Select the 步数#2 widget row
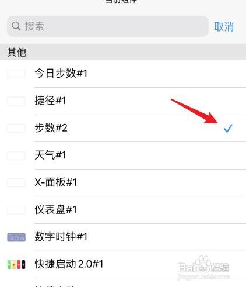 tap(123, 128)
